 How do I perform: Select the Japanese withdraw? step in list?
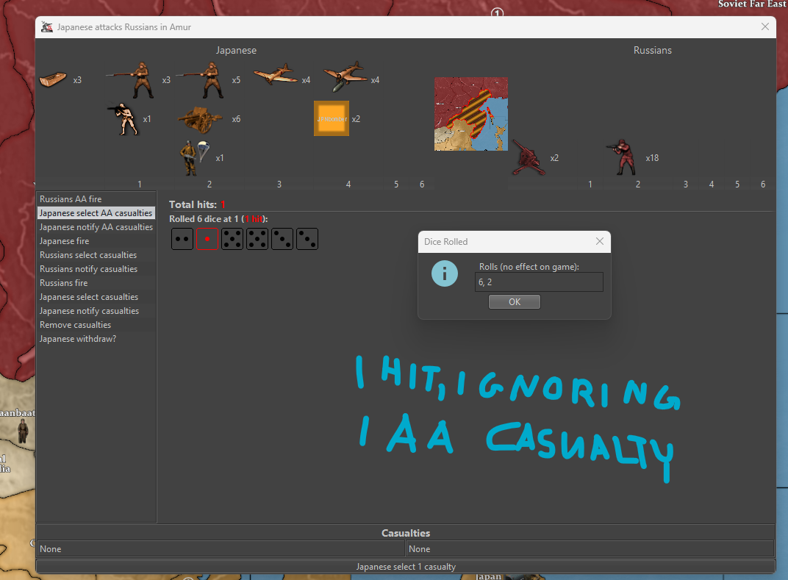pyautogui.click(x=78, y=339)
